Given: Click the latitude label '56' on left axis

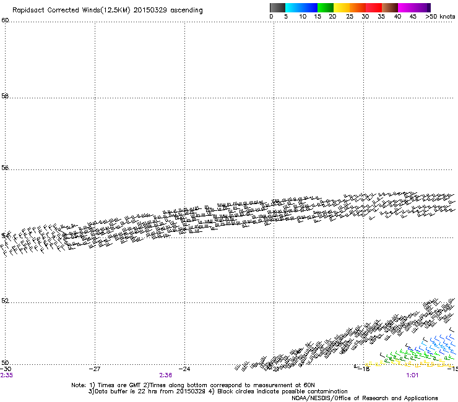Looking at the screenshot, I should pyautogui.click(x=5, y=168).
